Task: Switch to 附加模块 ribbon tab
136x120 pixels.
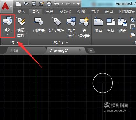Action: click(127, 11)
